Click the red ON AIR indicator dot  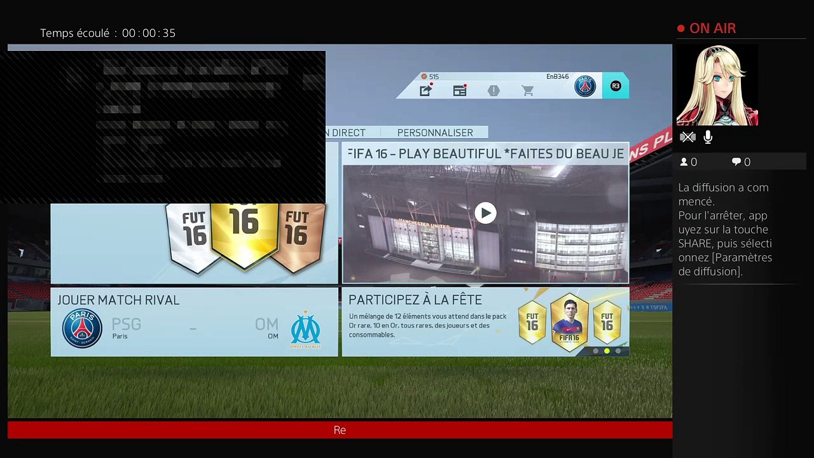(x=681, y=29)
